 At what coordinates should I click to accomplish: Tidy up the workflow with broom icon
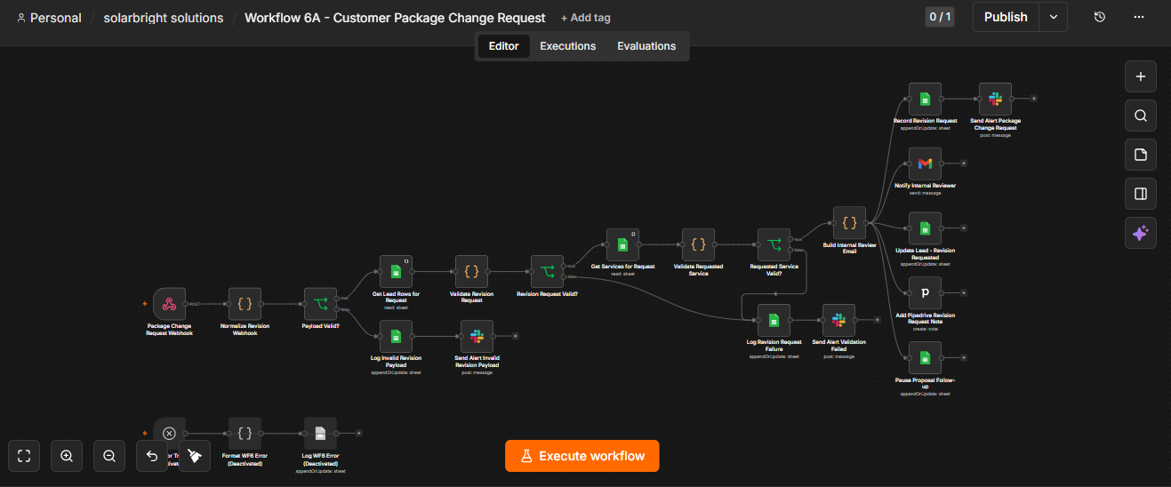(195, 456)
